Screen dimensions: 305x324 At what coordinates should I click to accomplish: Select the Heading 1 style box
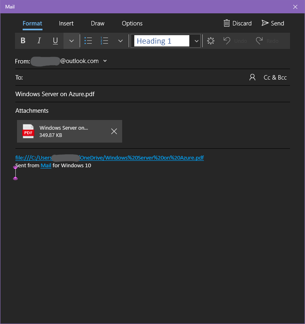pyautogui.click(x=162, y=41)
